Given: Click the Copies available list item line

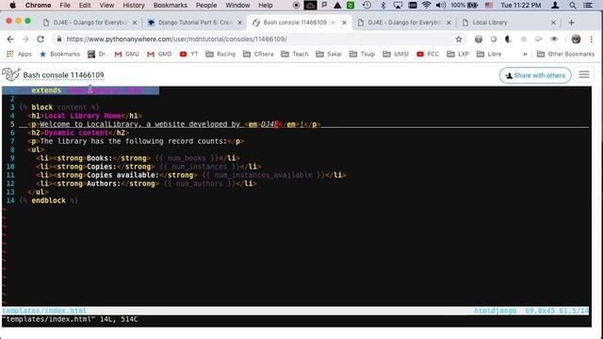Looking at the screenshot, I should [x=190, y=175].
